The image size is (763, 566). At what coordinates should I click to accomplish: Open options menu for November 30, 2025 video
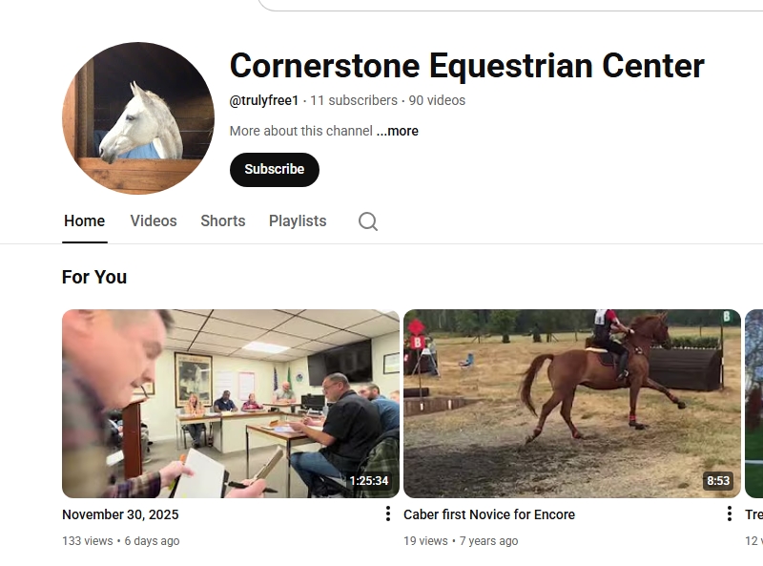point(388,514)
